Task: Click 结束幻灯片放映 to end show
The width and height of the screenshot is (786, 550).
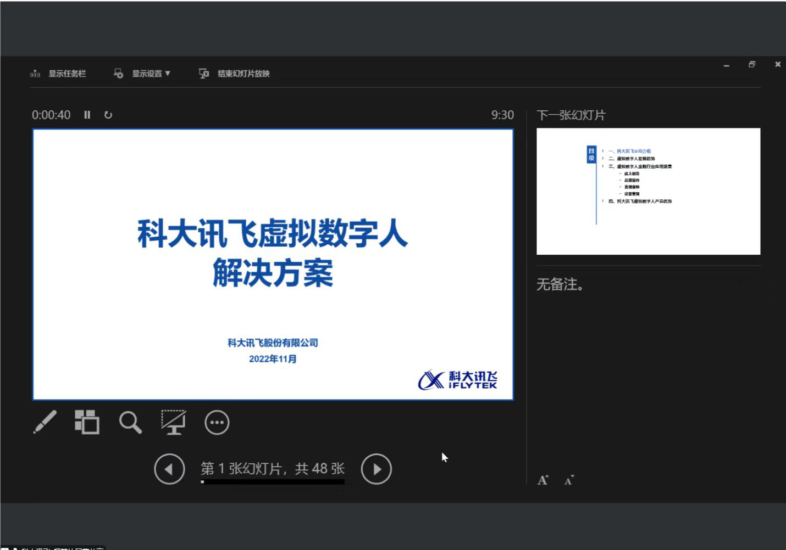Action: click(x=234, y=74)
